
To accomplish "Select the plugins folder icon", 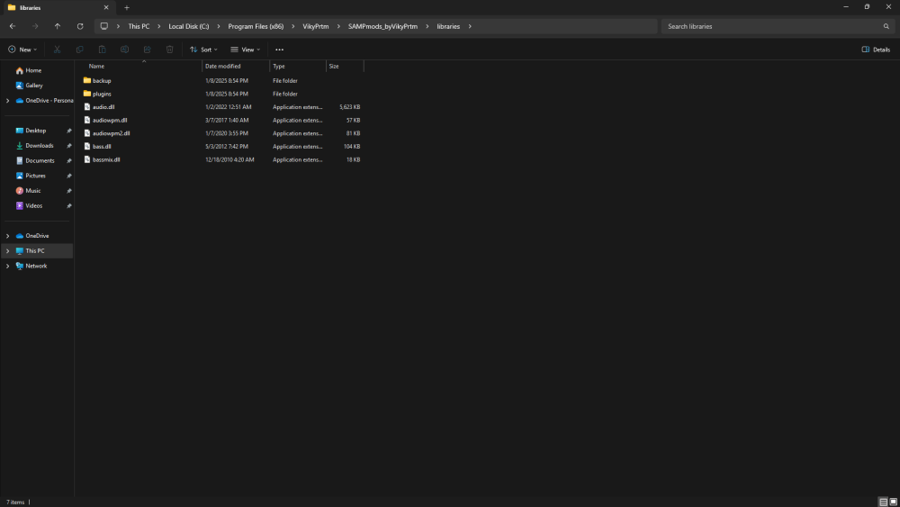I will (87, 94).
